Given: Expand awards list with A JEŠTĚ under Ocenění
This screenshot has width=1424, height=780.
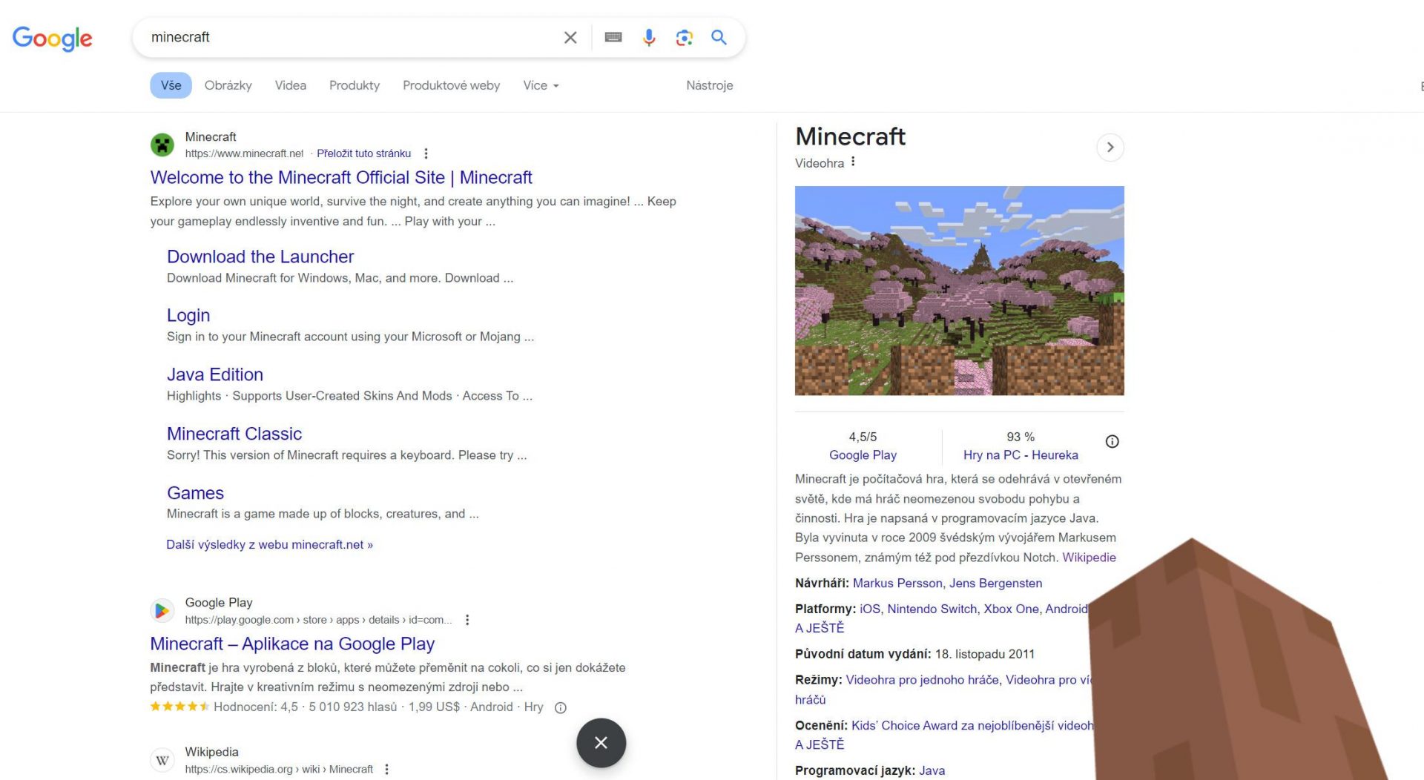Looking at the screenshot, I should pos(820,744).
